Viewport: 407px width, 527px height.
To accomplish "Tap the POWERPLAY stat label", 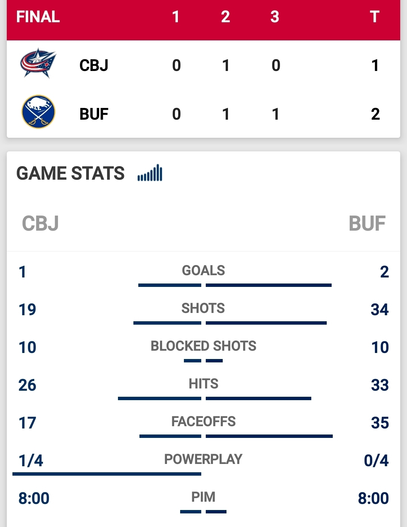I will (x=203, y=459).
